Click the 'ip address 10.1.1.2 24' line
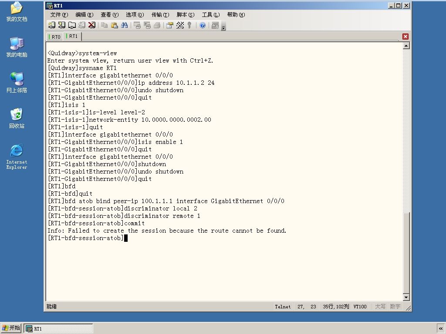The image size is (446, 334). pos(131,83)
